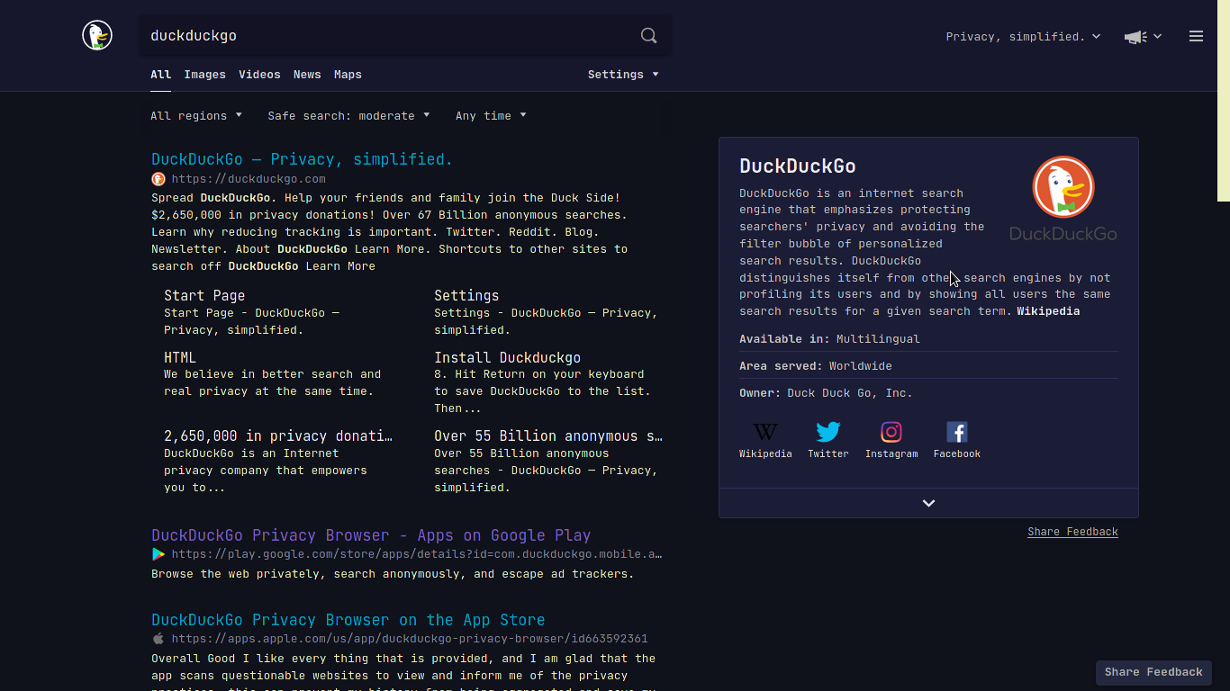The image size is (1230, 691).
Task: Click the bold Wikipedia source link
Action: (x=1048, y=311)
